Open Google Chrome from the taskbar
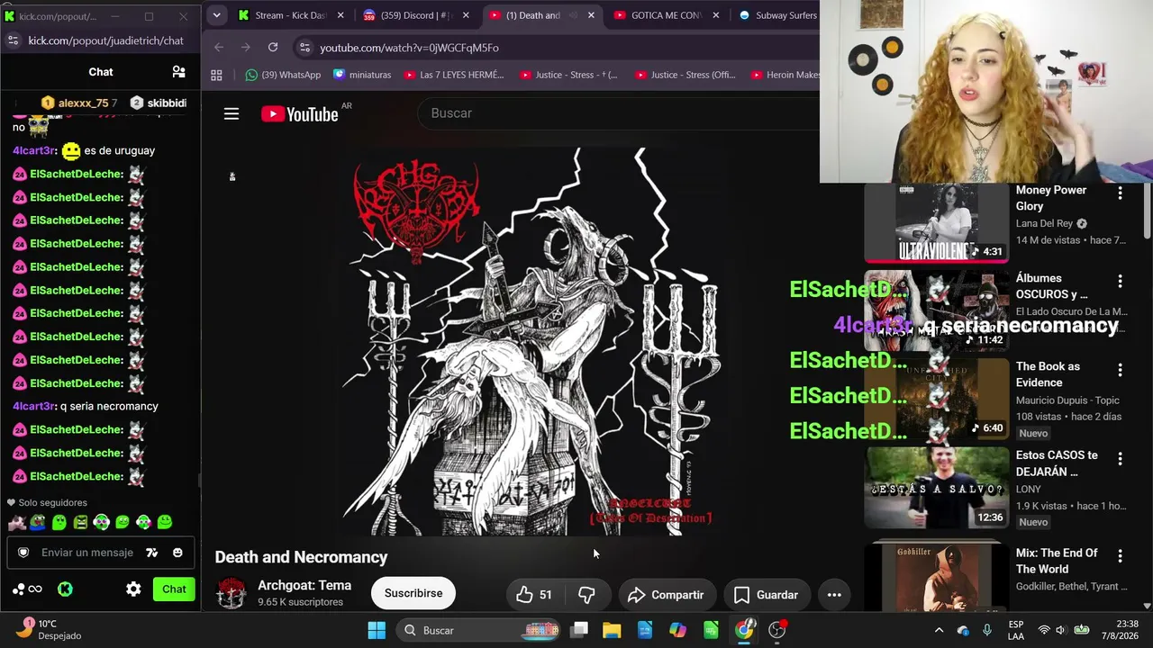 pos(744,630)
